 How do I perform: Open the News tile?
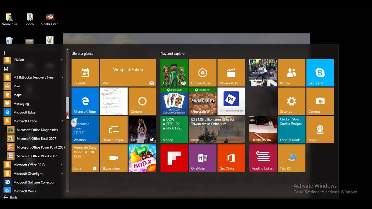click(x=217, y=130)
